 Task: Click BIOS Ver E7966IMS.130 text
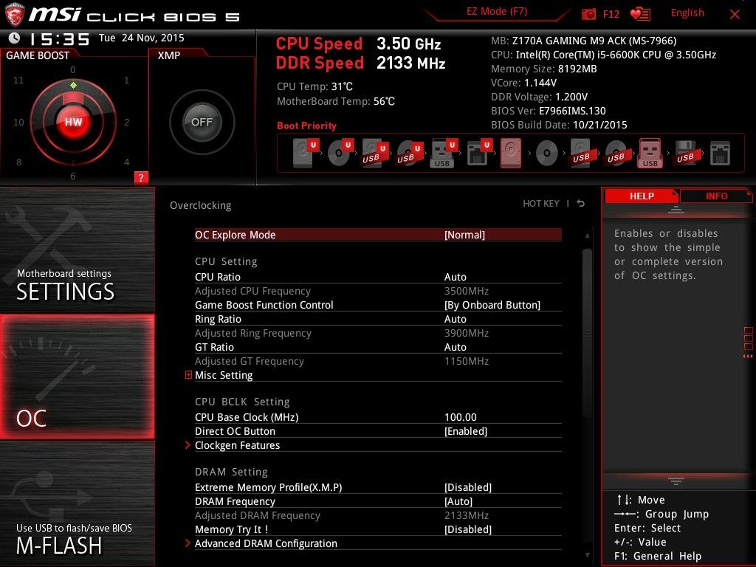click(x=549, y=111)
